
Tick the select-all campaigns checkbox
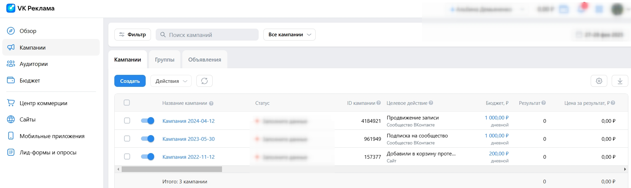tap(127, 103)
